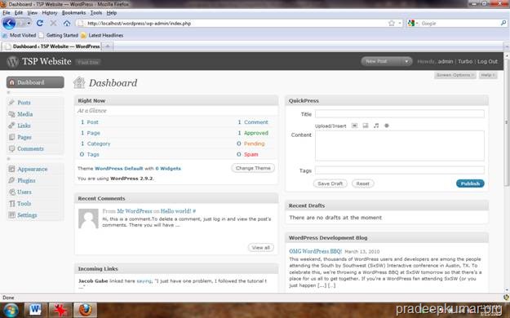Viewport: 510px width, 318px height.
Task: Expand the Help panel tab
Action: tap(488, 75)
